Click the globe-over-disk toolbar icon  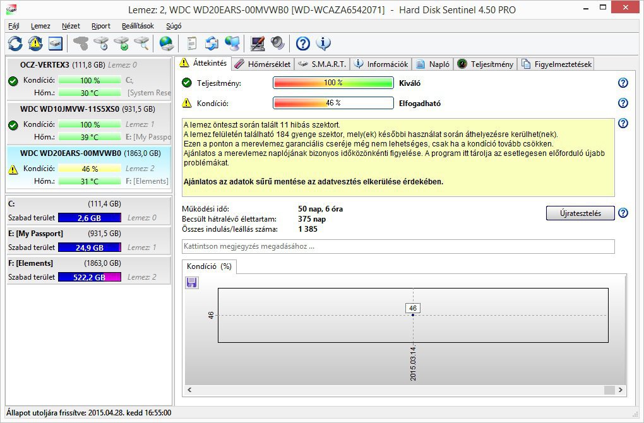click(166, 43)
